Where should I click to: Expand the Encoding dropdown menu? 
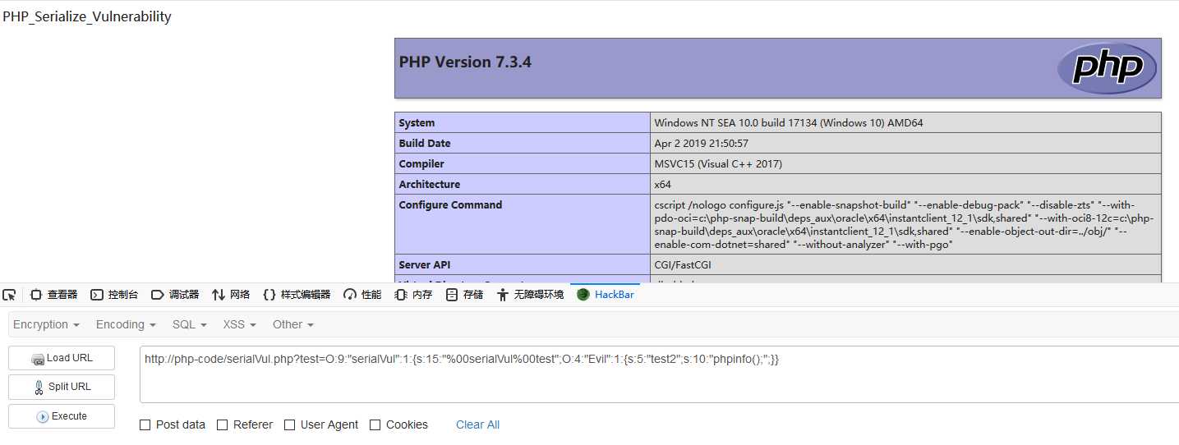pyautogui.click(x=126, y=324)
